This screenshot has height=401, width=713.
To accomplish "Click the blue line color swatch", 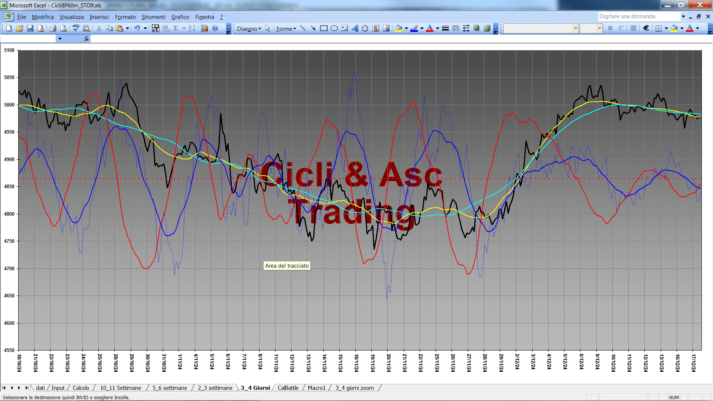I will point(414,28).
